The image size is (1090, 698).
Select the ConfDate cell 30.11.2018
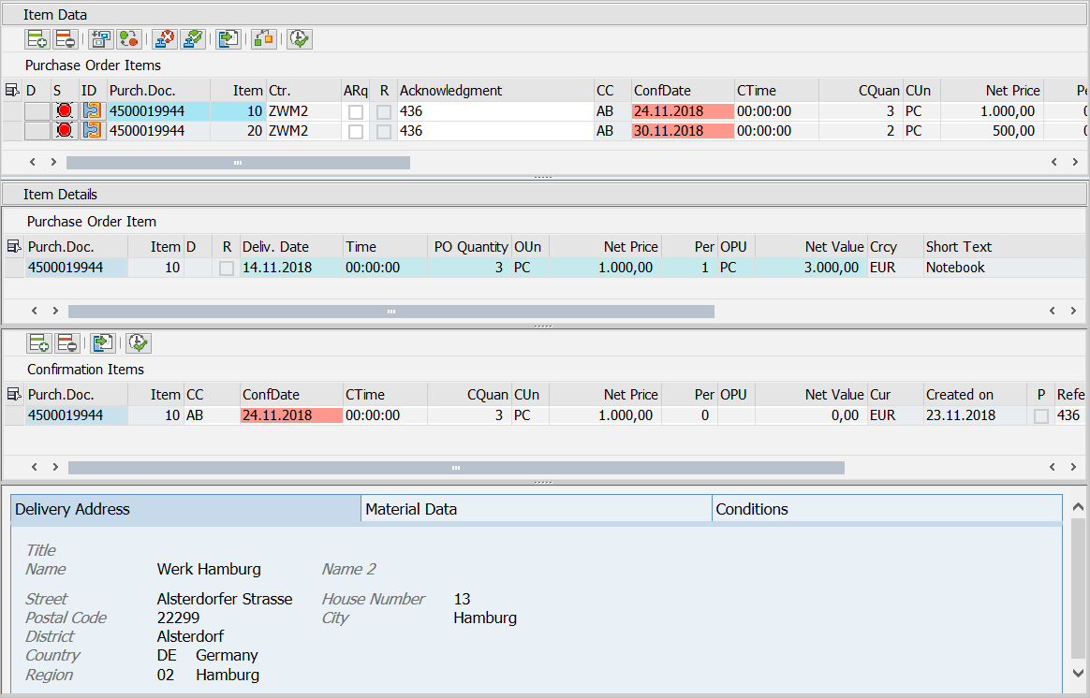pyautogui.click(x=683, y=131)
